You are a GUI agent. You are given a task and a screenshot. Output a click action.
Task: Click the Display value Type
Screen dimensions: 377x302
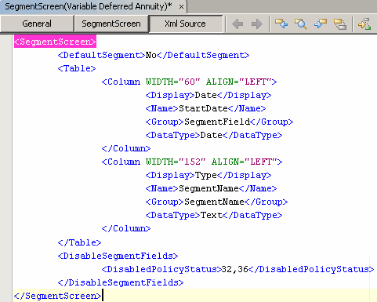pyautogui.click(x=206, y=175)
